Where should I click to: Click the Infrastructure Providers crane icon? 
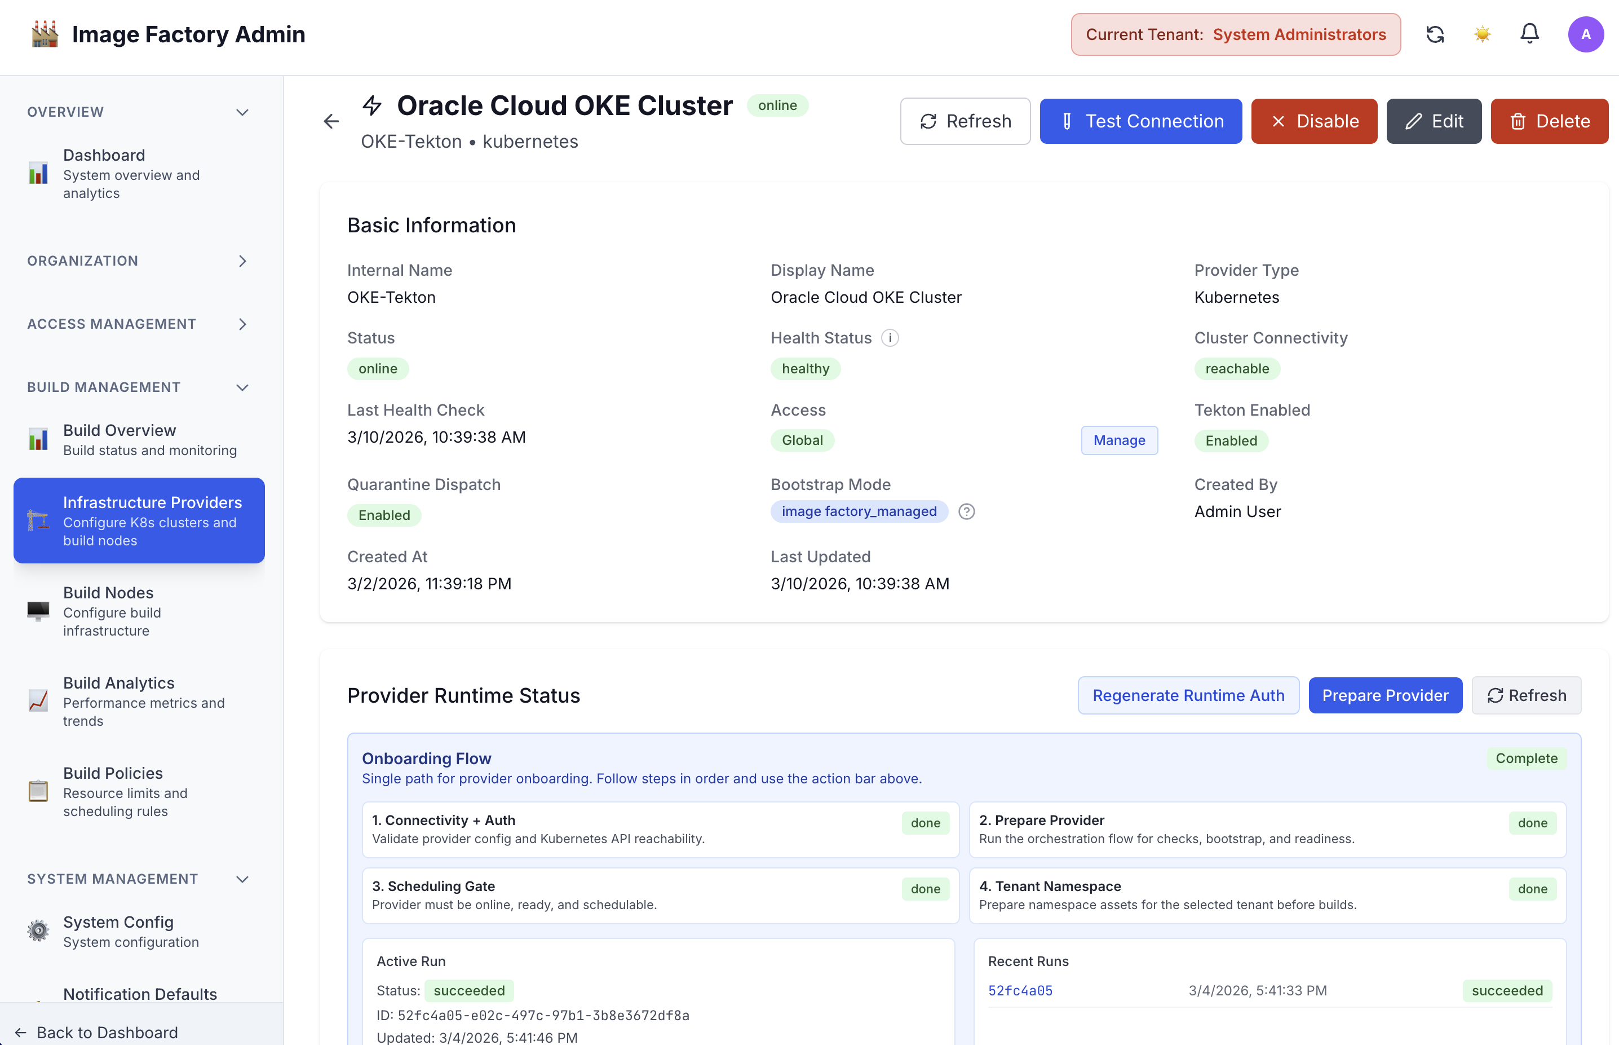point(39,521)
